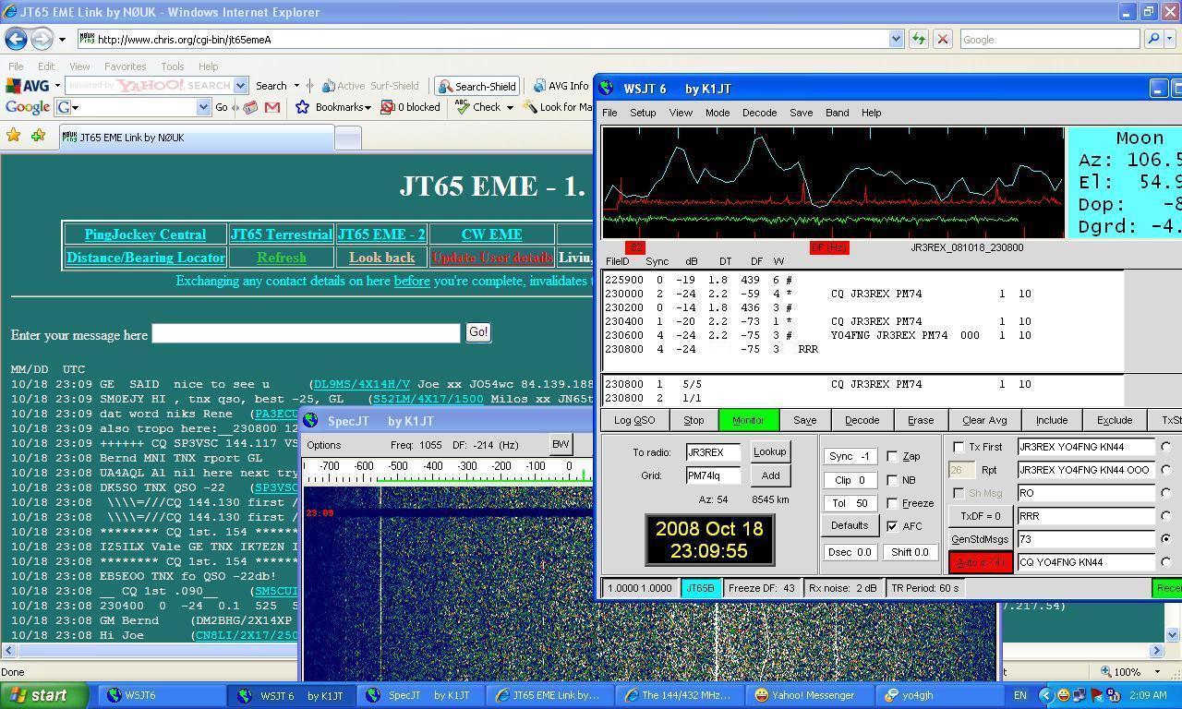Check the Tx First checkbox

tap(959, 447)
